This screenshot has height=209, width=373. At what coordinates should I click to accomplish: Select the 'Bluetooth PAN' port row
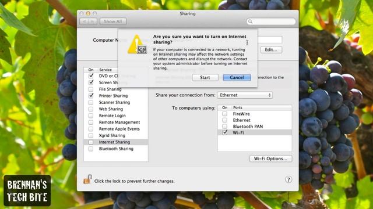pos(255,127)
